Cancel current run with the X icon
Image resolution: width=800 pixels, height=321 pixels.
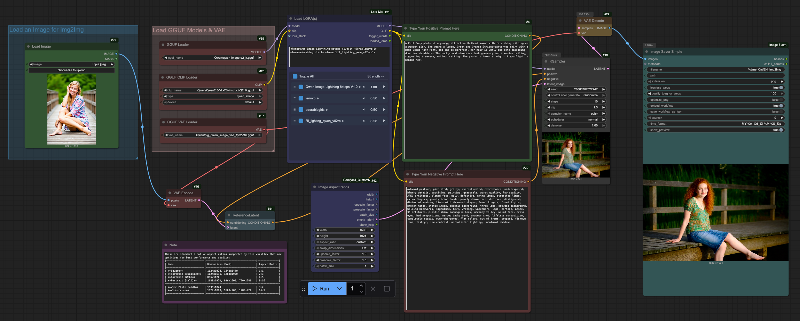[x=373, y=289]
